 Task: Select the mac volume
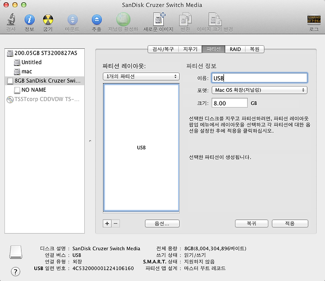click(x=45, y=71)
